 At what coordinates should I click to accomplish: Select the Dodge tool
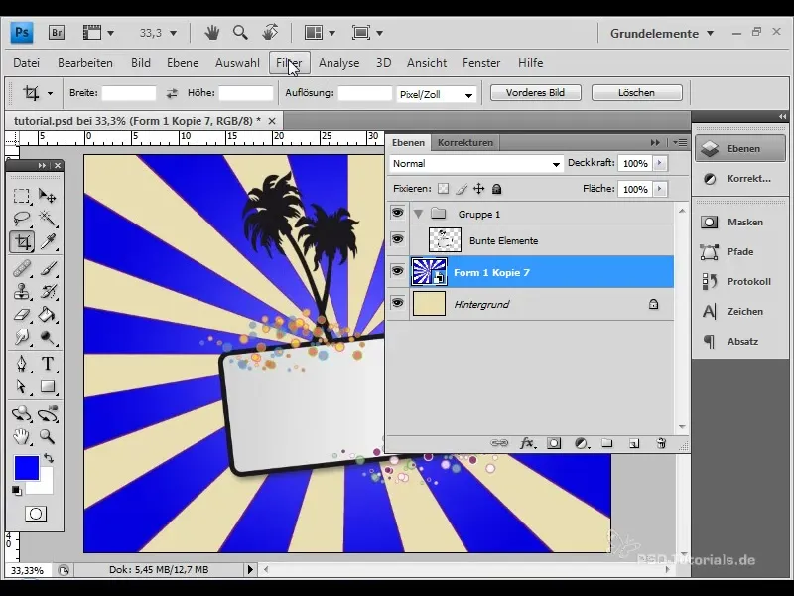coord(48,338)
